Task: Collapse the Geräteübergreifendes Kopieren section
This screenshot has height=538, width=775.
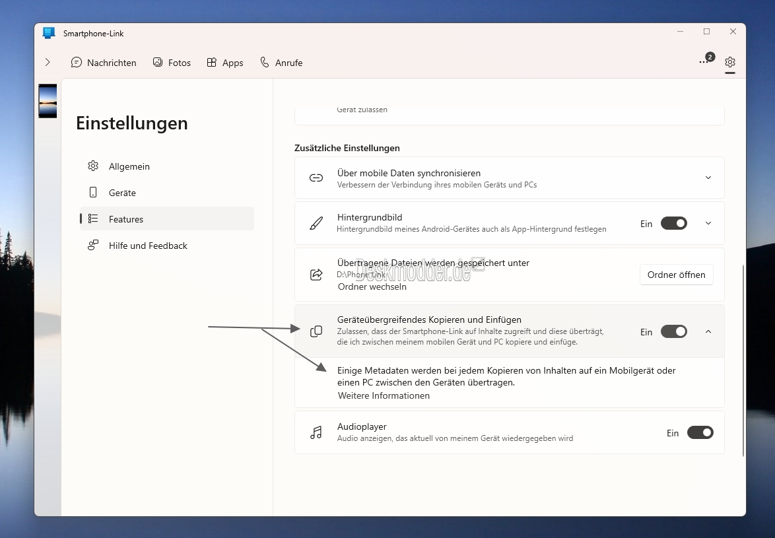Action: (708, 331)
